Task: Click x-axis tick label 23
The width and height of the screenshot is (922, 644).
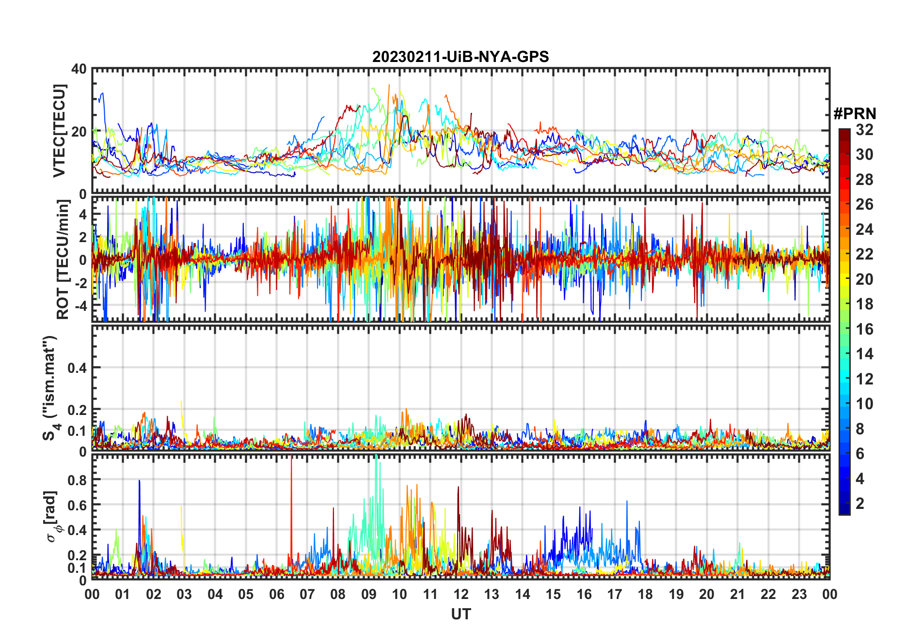Action: point(799,594)
